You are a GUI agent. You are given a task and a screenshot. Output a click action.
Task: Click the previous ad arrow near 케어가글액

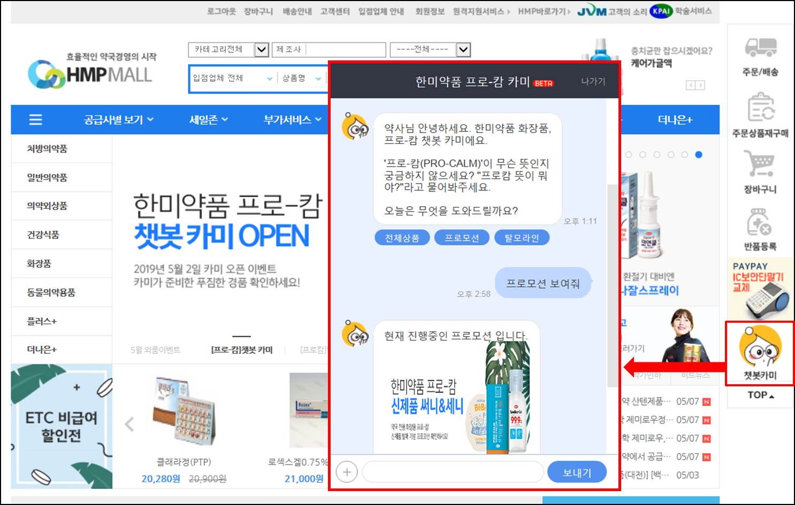click(x=691, y=85)
